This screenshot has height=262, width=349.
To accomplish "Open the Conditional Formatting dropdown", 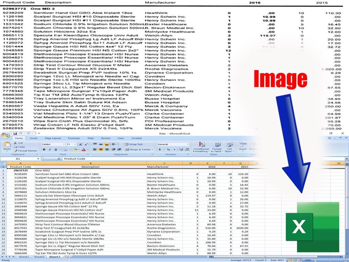I will point(201,147).
